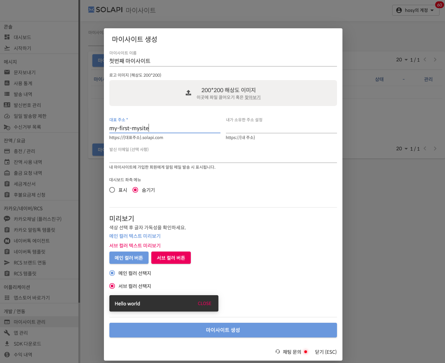Open 마이사이트 관리 in the sidebar
445x363 pixels.
[29, 322]
